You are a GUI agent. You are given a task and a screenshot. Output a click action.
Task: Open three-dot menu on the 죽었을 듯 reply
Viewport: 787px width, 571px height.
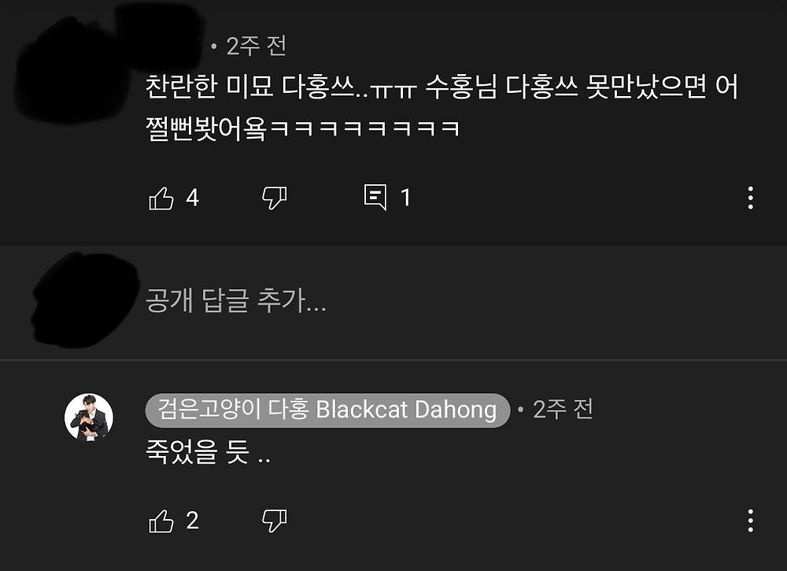(750, 521)
